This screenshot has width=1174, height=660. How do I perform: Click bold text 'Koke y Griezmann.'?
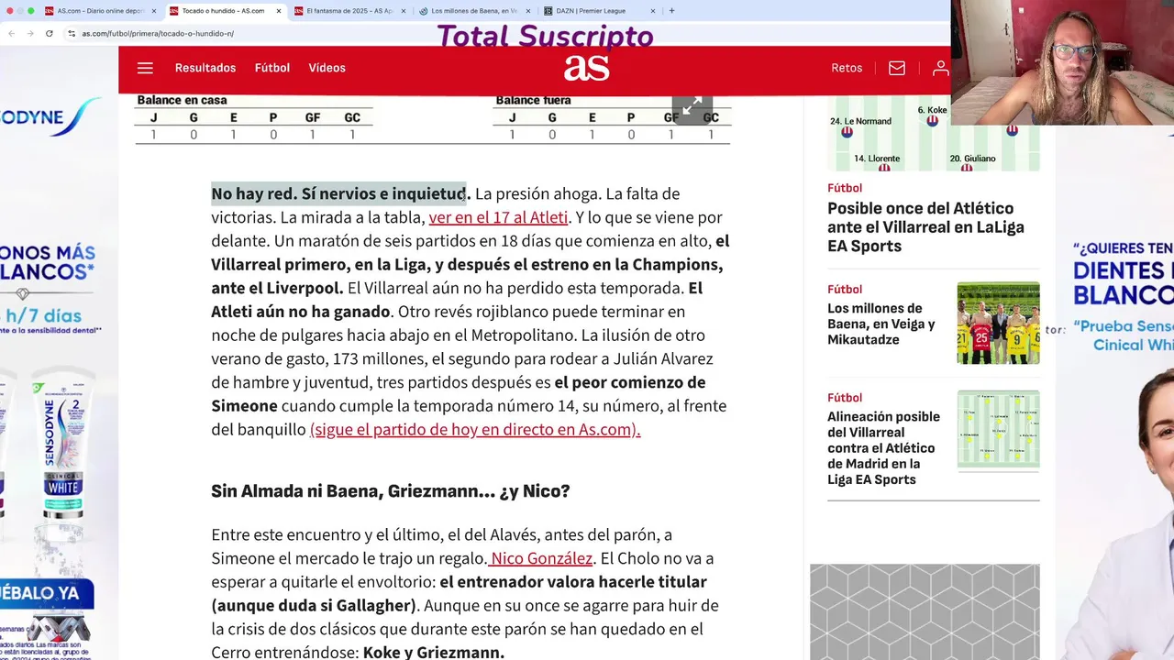(433, 653)
